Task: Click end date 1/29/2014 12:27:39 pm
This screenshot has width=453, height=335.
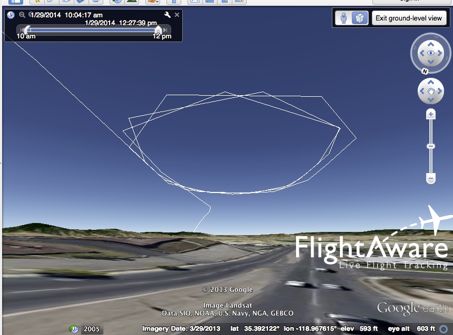Action: tap(121, 23)
